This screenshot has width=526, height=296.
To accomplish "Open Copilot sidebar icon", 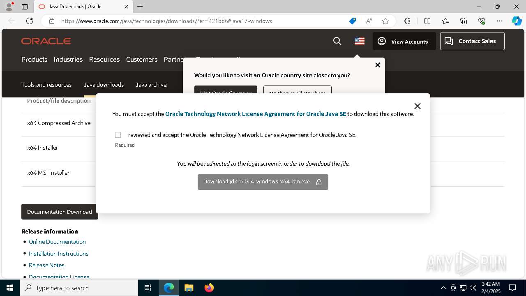I will tap(517, 21).
